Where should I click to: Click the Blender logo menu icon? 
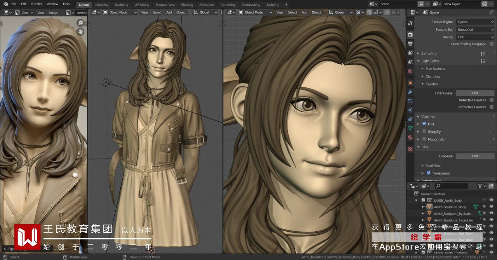(5, 4)
